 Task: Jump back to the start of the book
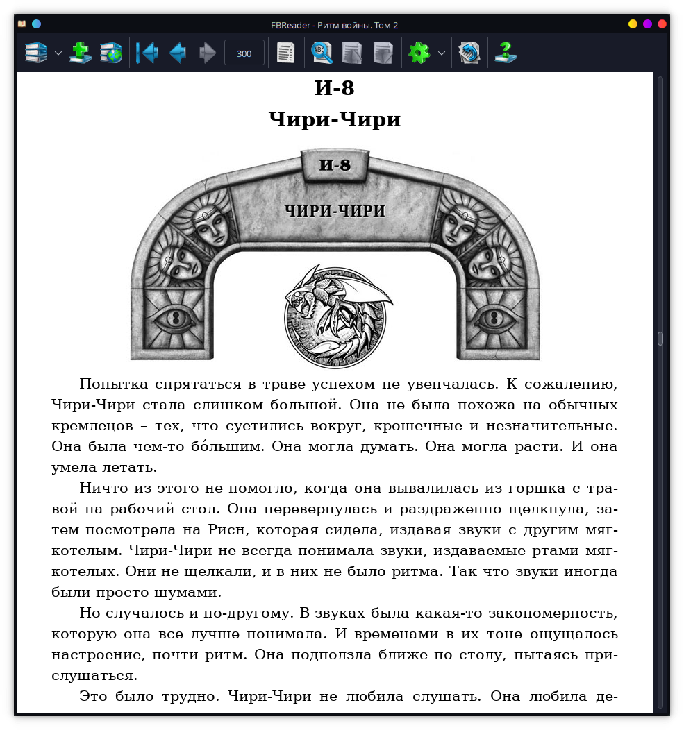(147, 53)
